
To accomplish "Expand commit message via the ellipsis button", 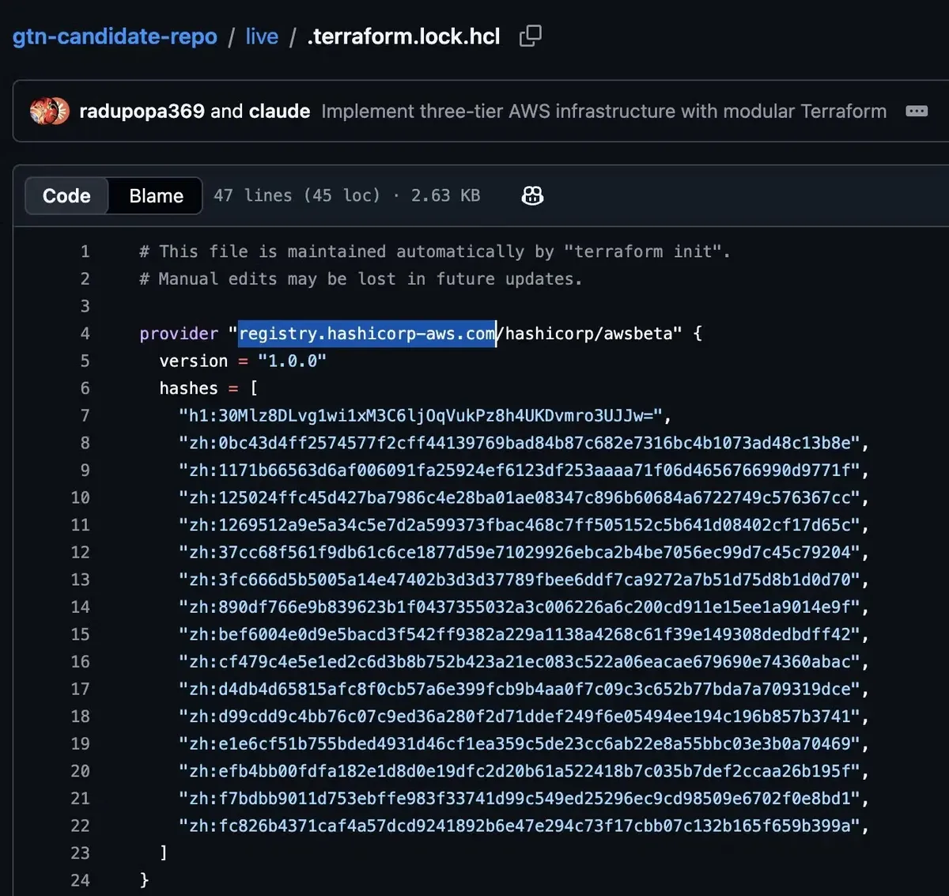I will (x=917, y=111).
